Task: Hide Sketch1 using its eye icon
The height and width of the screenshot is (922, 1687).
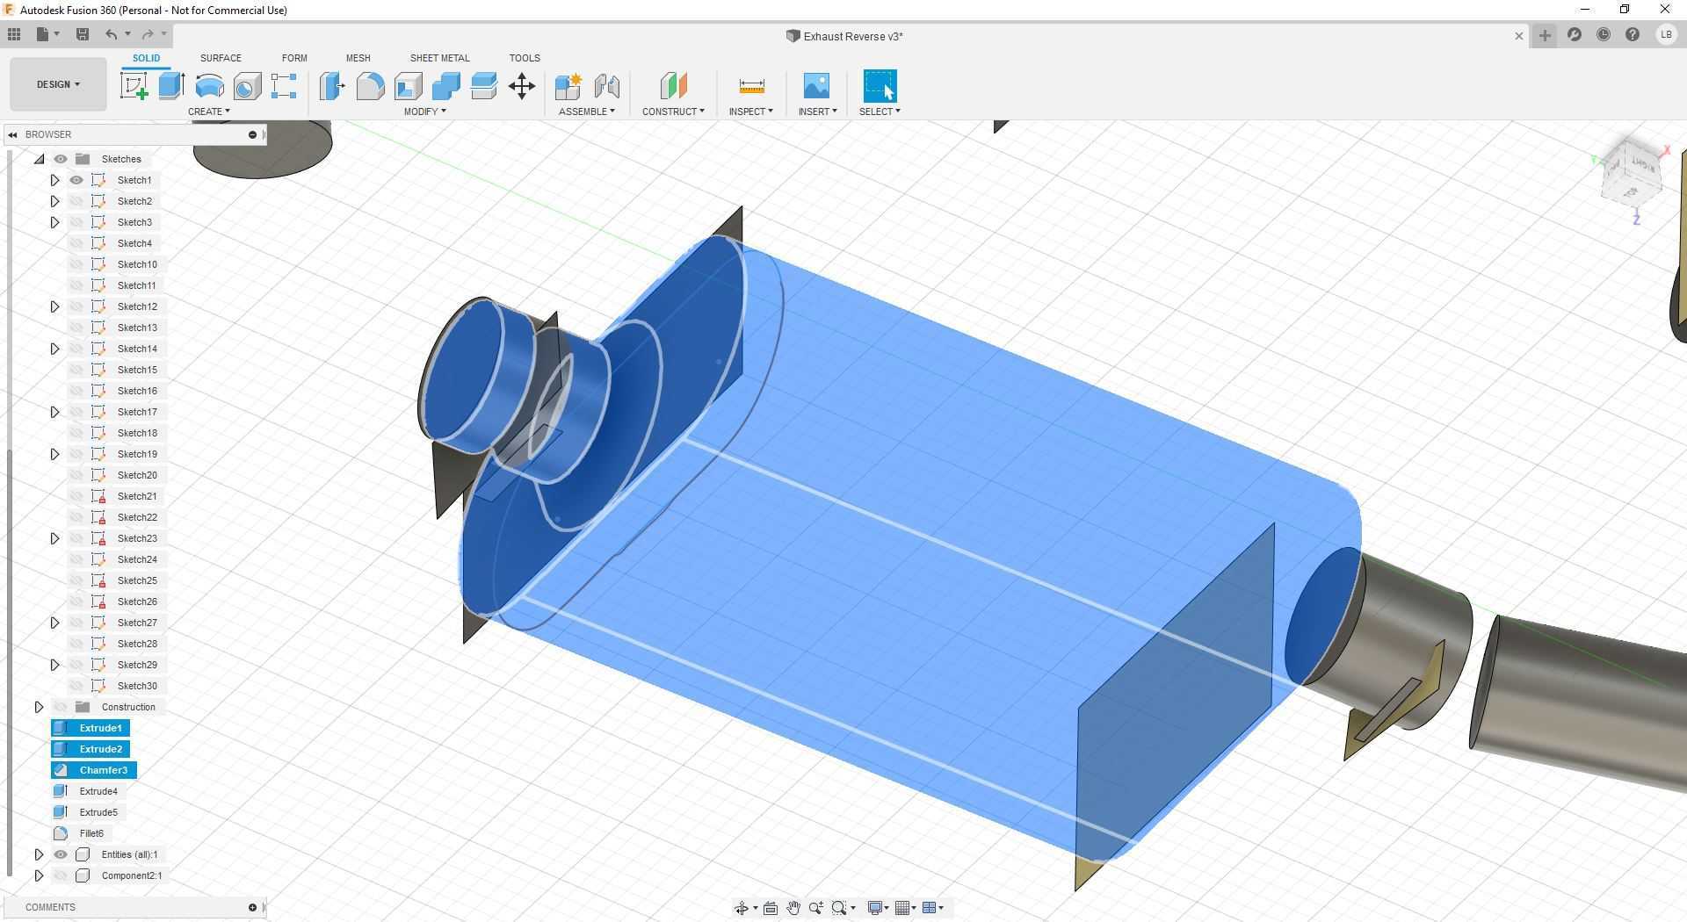Action: point(76,180)
